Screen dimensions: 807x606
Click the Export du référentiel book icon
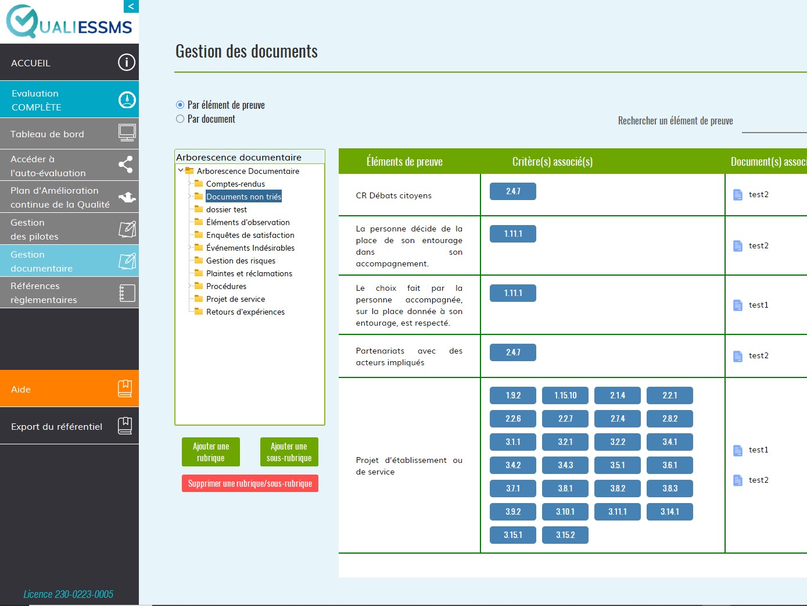125,426
